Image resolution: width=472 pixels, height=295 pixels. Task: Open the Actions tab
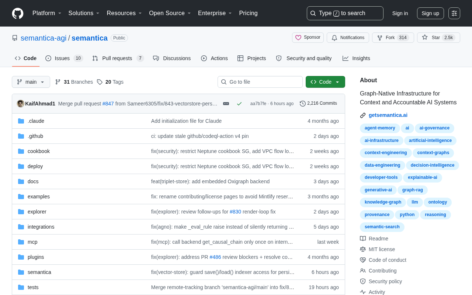214,58
